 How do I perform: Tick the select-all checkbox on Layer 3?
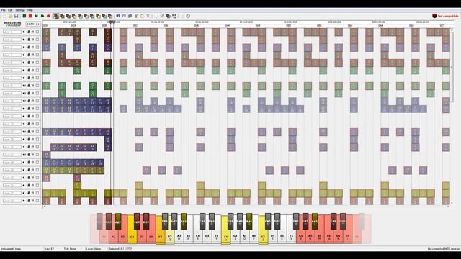click(x=37, y=47)
